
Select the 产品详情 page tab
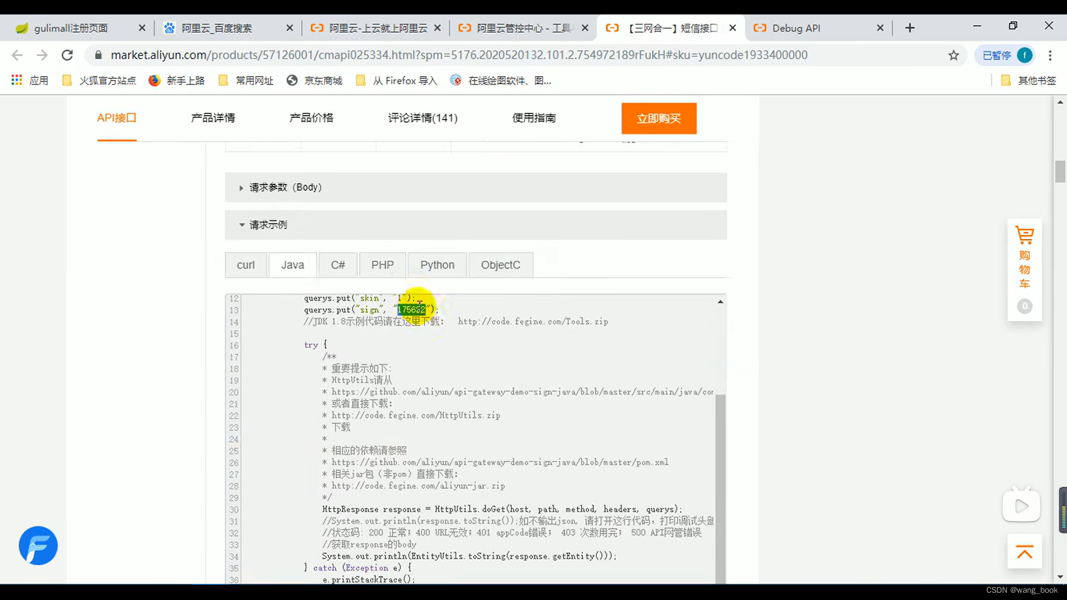coord(213,118)
